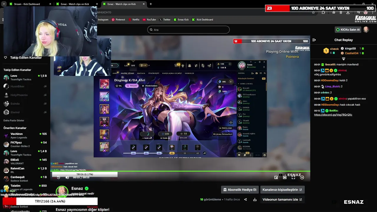Open the Instagram bookmark
The width and height of the screenshot is (377, 212).
tap(103, 20)
